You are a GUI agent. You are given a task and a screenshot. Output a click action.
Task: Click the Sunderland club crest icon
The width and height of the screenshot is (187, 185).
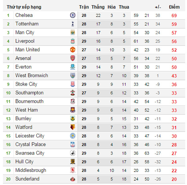coord(73,179)
